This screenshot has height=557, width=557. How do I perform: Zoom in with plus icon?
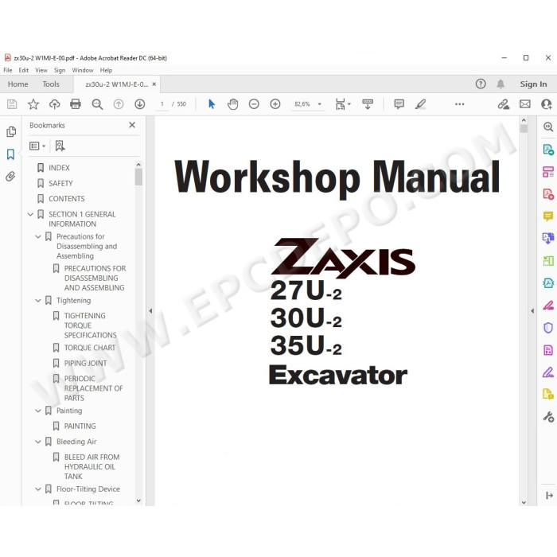point(275,104)
